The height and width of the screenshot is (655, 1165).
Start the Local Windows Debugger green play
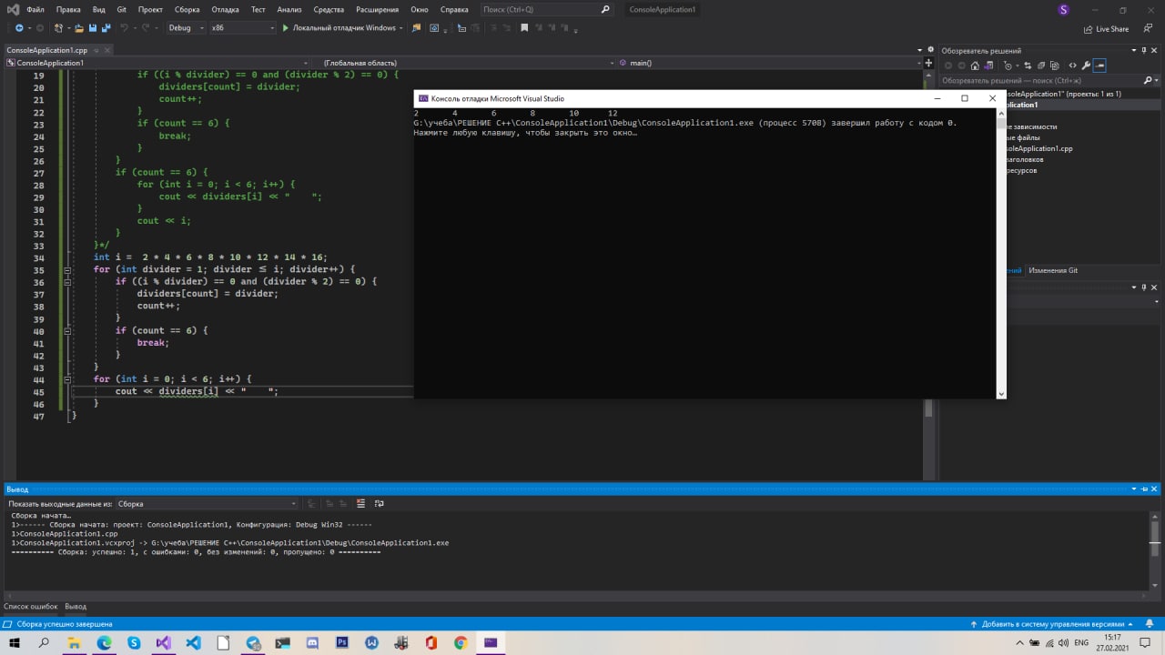click(x=285, y=28)
